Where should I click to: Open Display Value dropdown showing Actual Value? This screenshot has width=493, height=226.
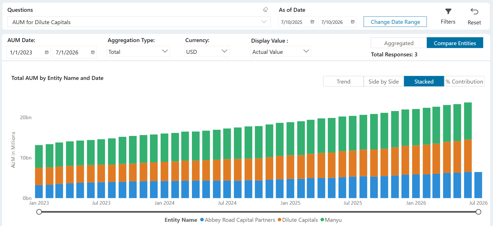(x=281, y=52)
